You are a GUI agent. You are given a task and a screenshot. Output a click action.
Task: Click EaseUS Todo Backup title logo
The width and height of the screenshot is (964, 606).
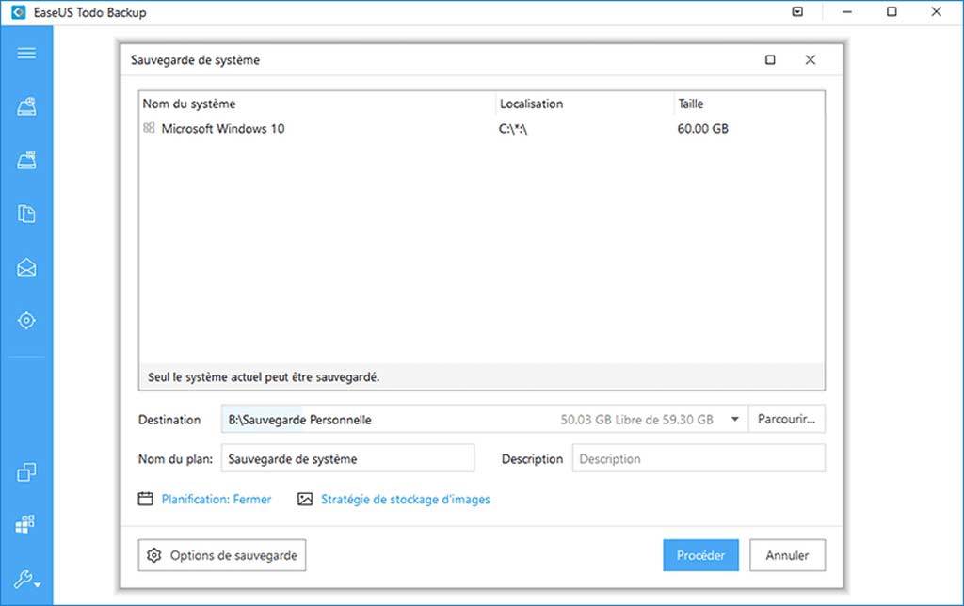19,12
